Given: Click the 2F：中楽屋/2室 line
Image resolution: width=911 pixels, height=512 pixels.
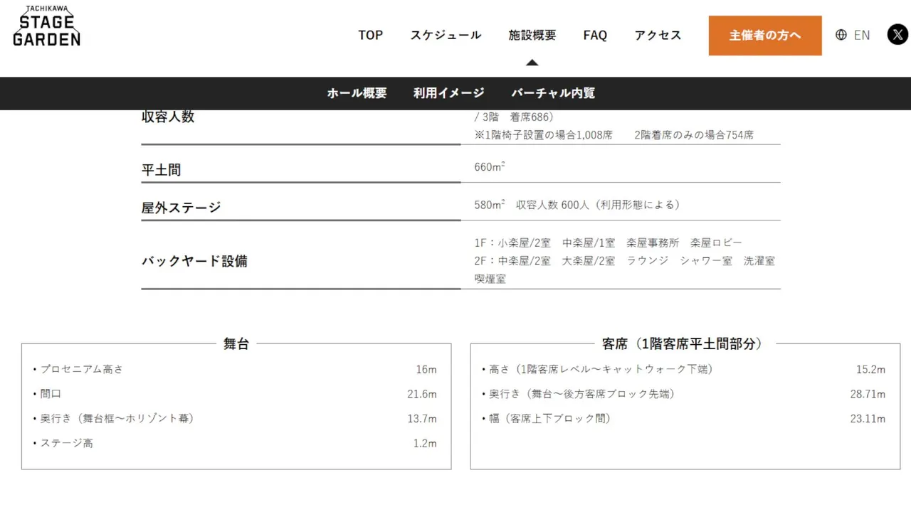Looking at the screenshot, I should tap(625, 261).
